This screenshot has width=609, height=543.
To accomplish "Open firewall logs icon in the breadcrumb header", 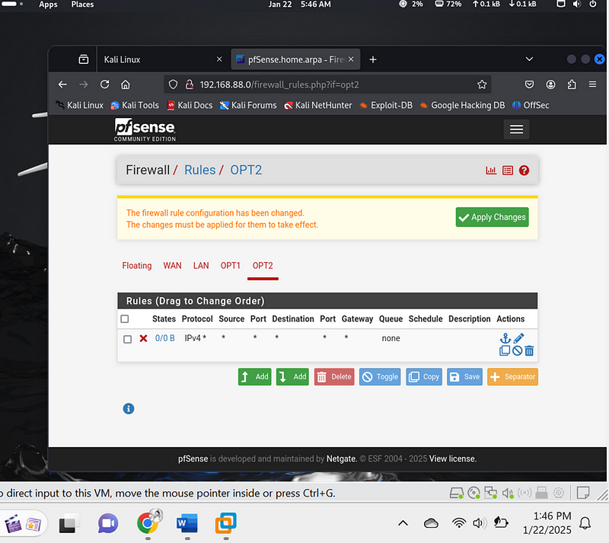I will (508, 171).
